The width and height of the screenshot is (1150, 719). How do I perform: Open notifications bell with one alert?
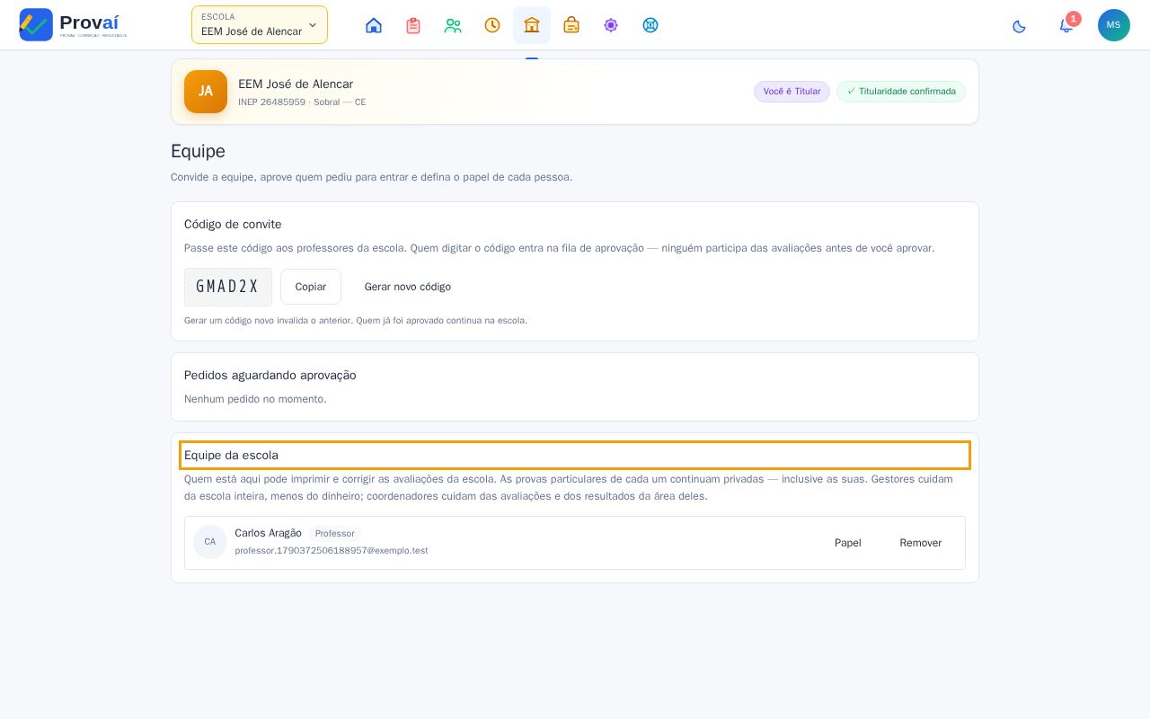tap(1066, 25)
